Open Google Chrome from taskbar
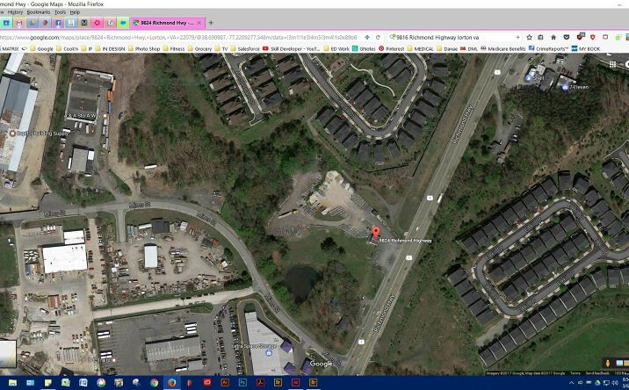The width and height of the screenshot is (629, 390). point(154,383)
